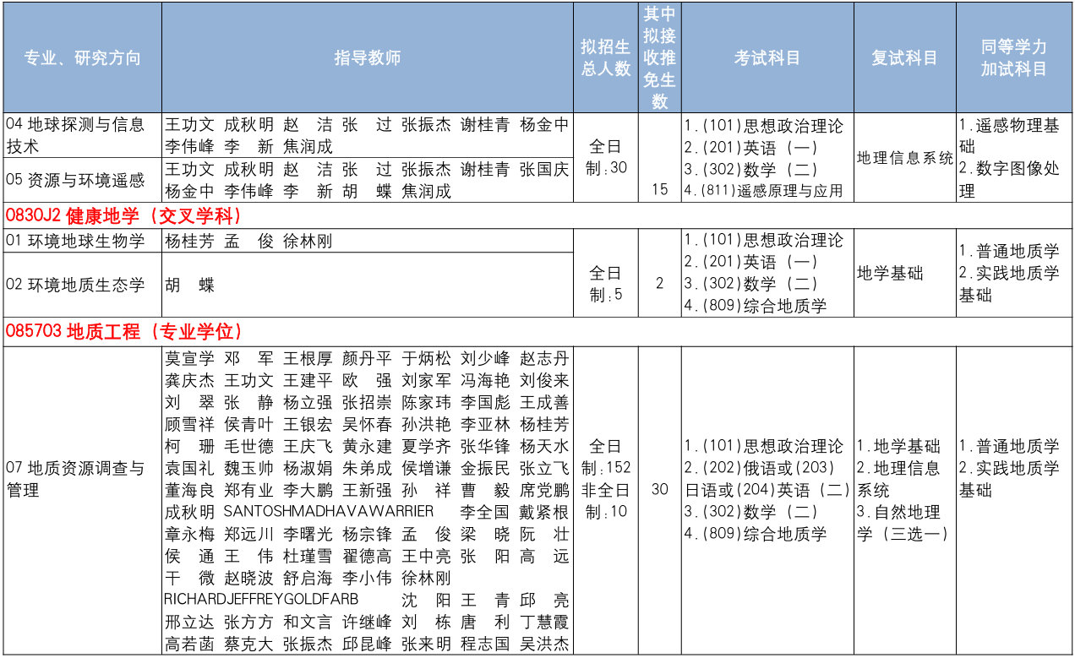Image resolution: width=1075 pixels, height=658 pixels.
Task: Select advisor name 莫宣学
Action: (189, 358)
